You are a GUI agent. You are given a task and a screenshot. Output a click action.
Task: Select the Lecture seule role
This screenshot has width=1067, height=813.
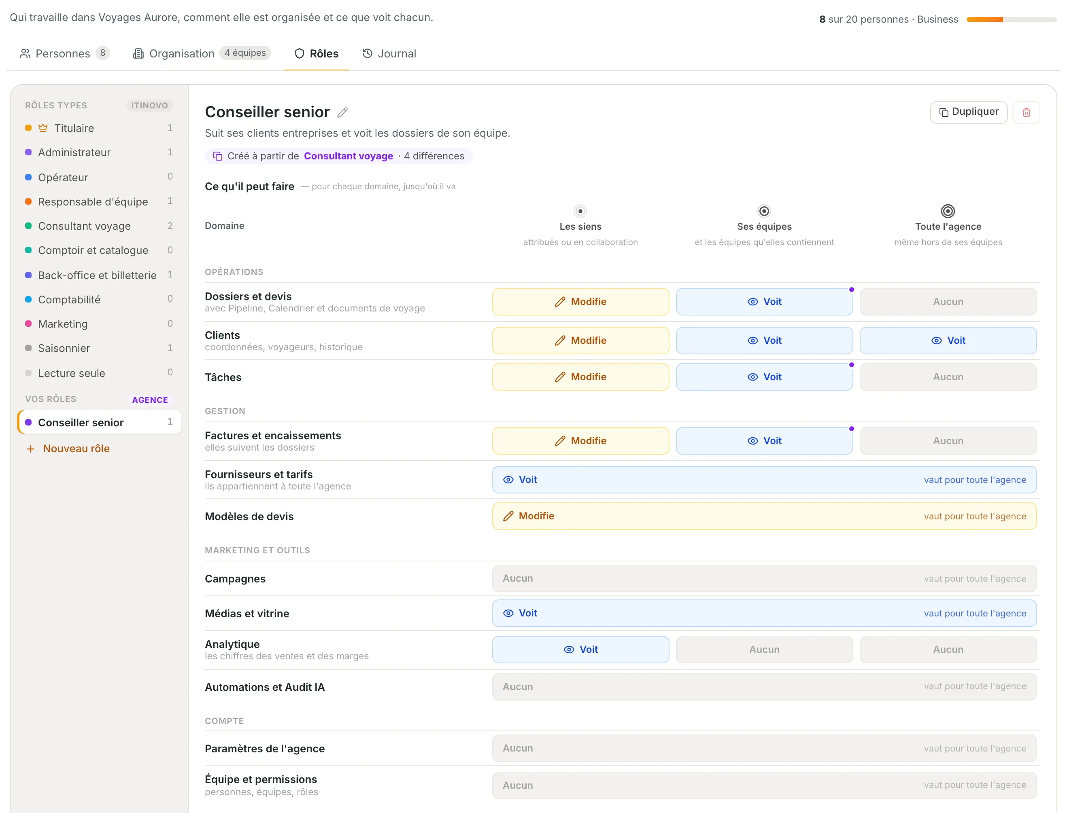(99, 373)
